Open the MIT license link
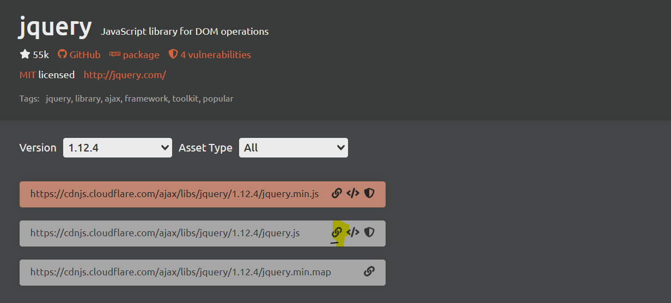Image resolution: width=671 pixels, height=303 pixels. point(27,75)
